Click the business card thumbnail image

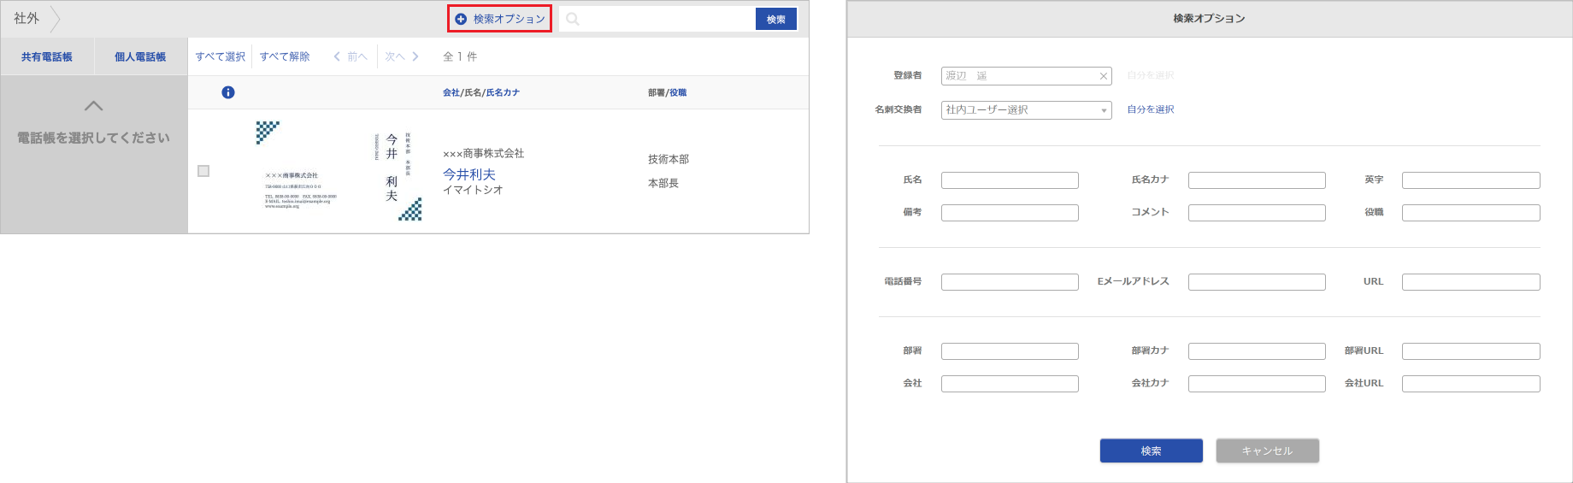[x=339, y=171]
